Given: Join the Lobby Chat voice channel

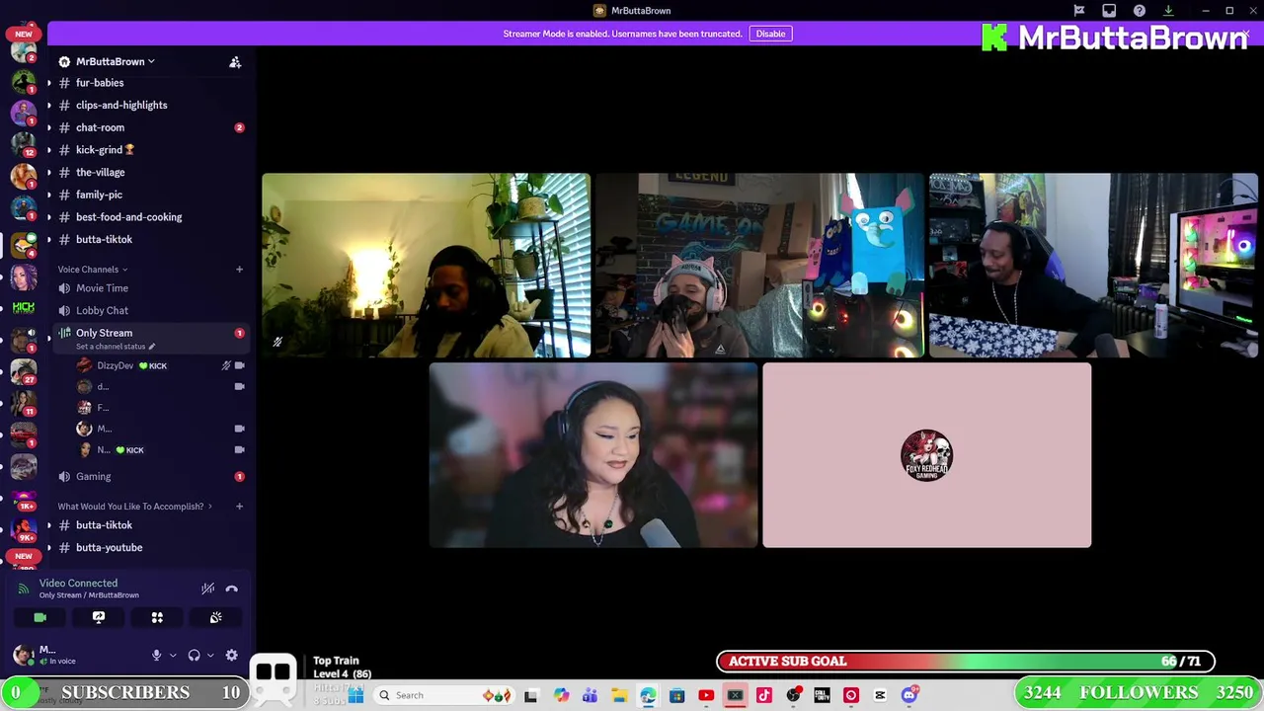Looking at the screenshot, I should click(x=102, y=310).
